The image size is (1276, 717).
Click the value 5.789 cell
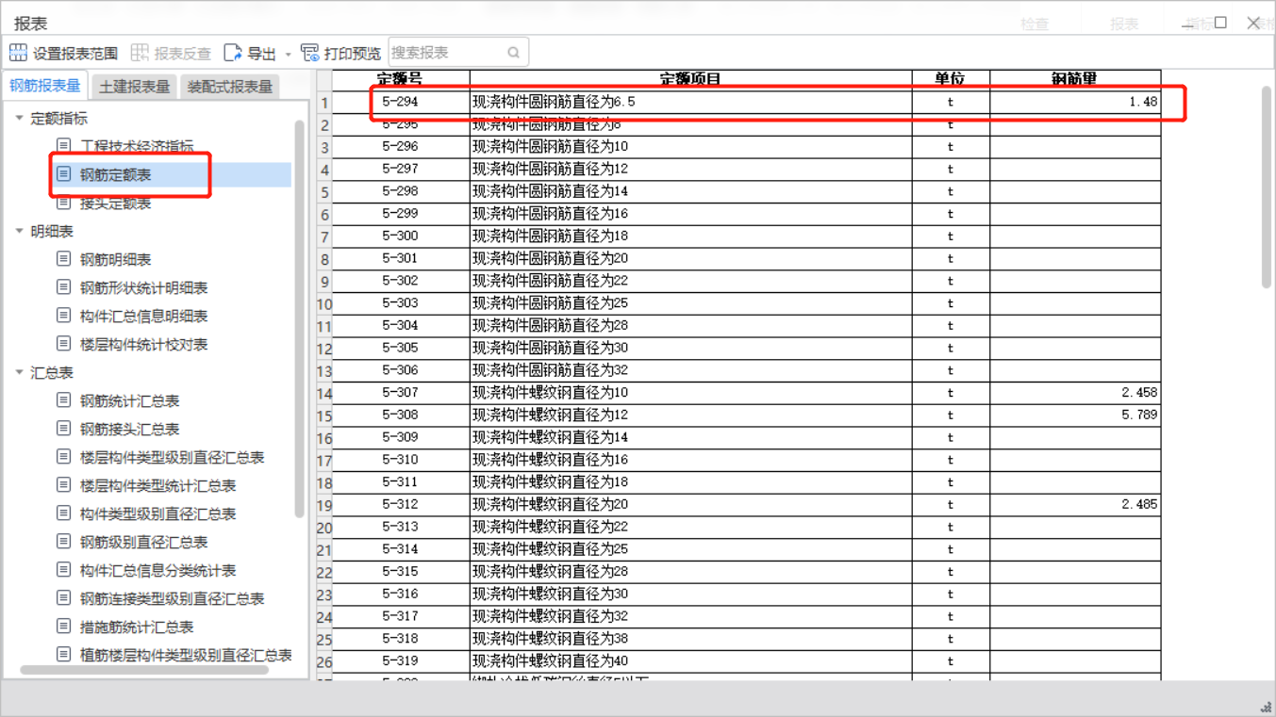click(x=1075, y=415)
